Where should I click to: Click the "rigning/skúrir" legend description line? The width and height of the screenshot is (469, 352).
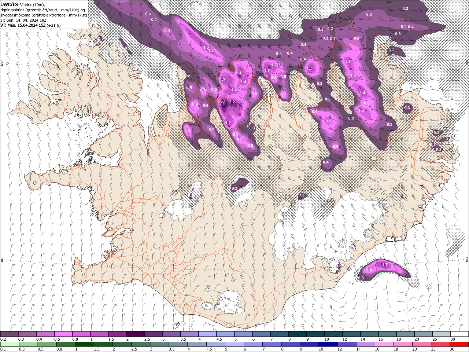pyautogui.click(x=43, y=10)
